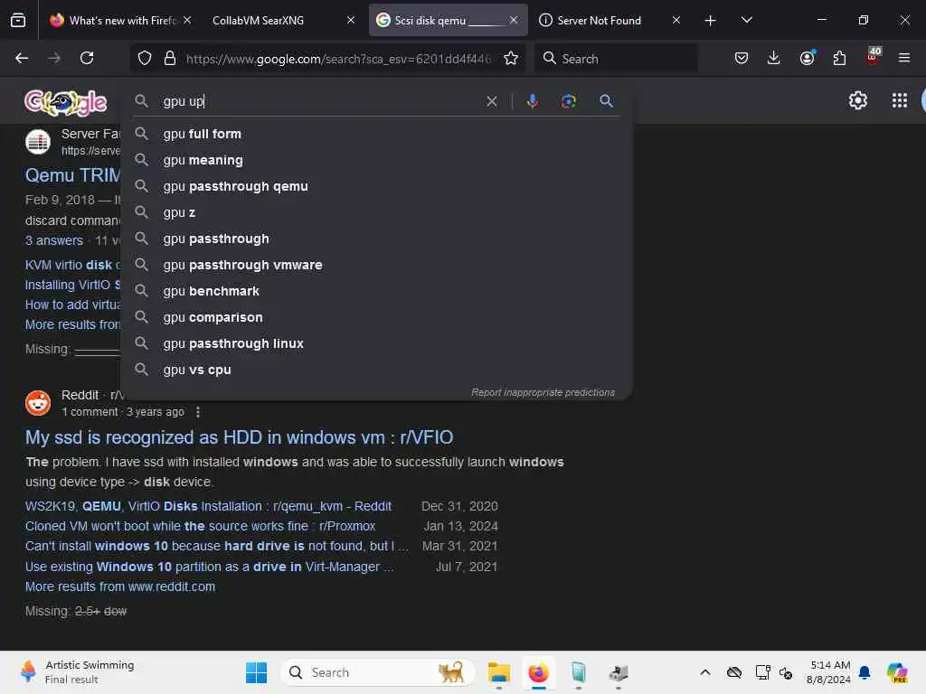Viewport: 926px width, 694px height.
Task: Focus the Firefox Search bar
Action: 616,59
